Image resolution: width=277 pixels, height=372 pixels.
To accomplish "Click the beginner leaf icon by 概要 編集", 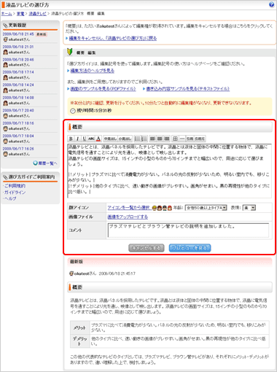I will click(x=70, y=52).
